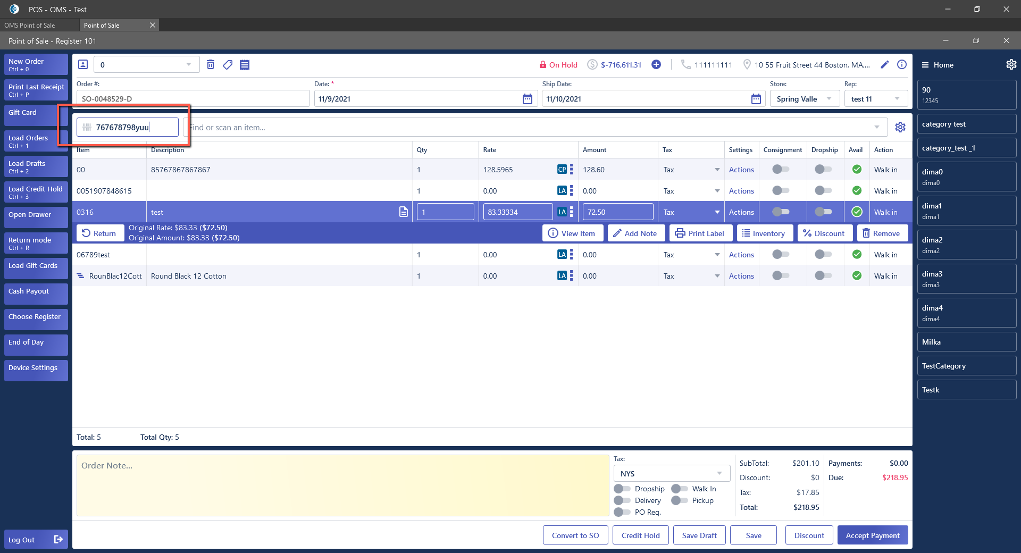Turn on the PO Req. switch
1021x553 pixels.
coord(622,512)
